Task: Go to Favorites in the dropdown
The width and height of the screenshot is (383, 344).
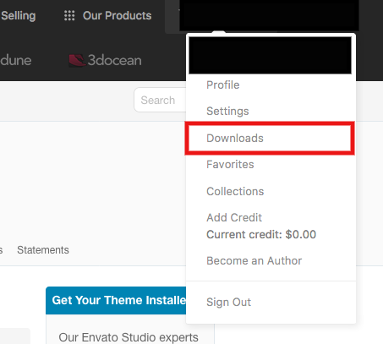Action: coord(230,164)
